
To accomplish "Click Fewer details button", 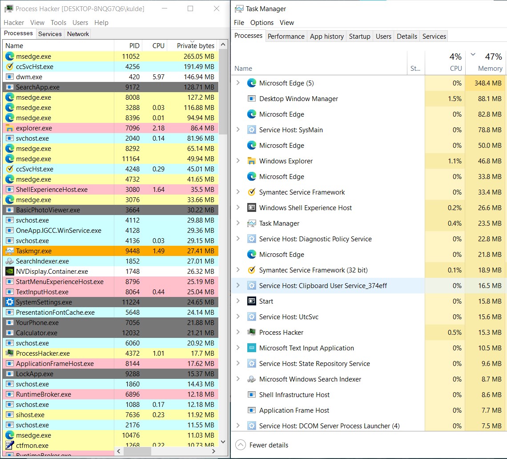I will tap(262, 445).
